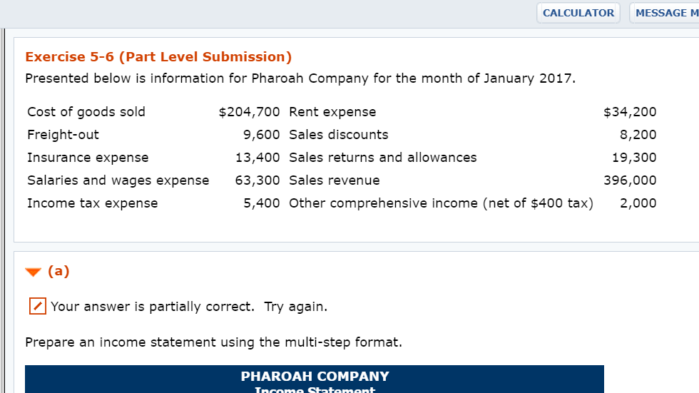Click the partially correct pencil icon
The height and width of the screenshot is (393, 699).
pos(37,307)
